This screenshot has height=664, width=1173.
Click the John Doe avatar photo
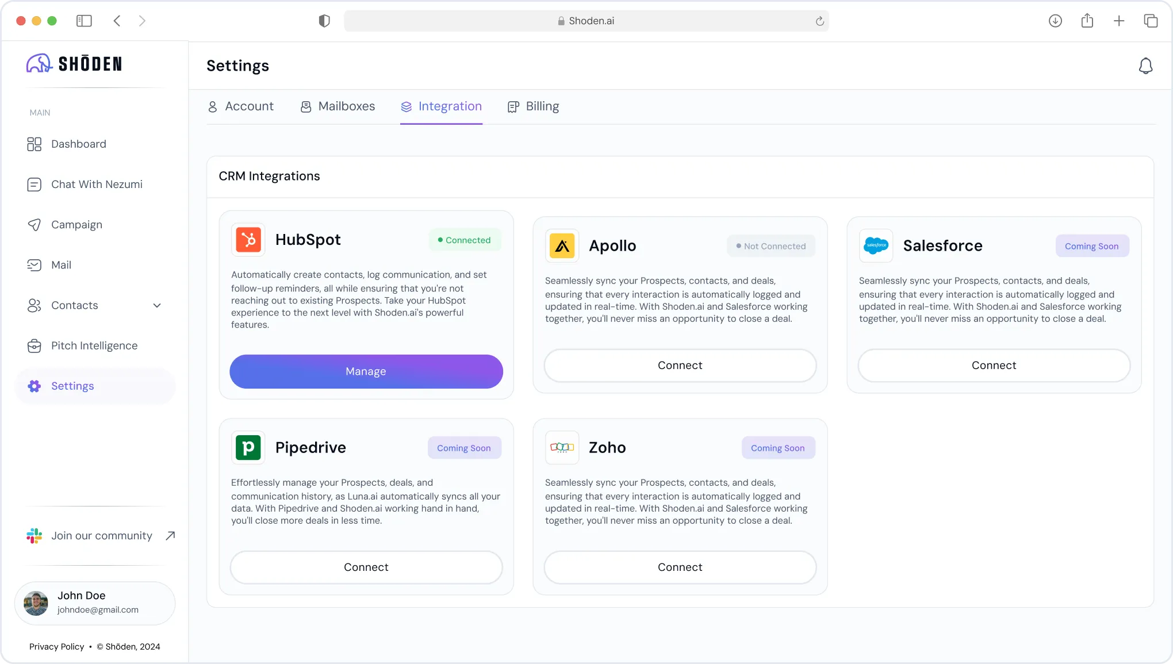tap(36, 603)
